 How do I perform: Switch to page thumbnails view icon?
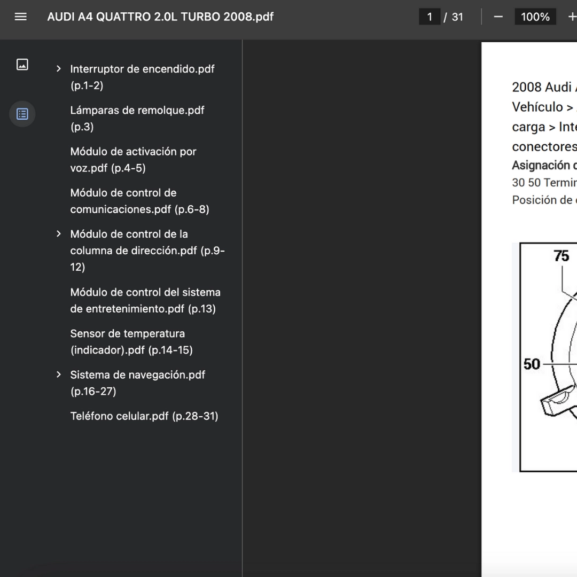point(22,65)
